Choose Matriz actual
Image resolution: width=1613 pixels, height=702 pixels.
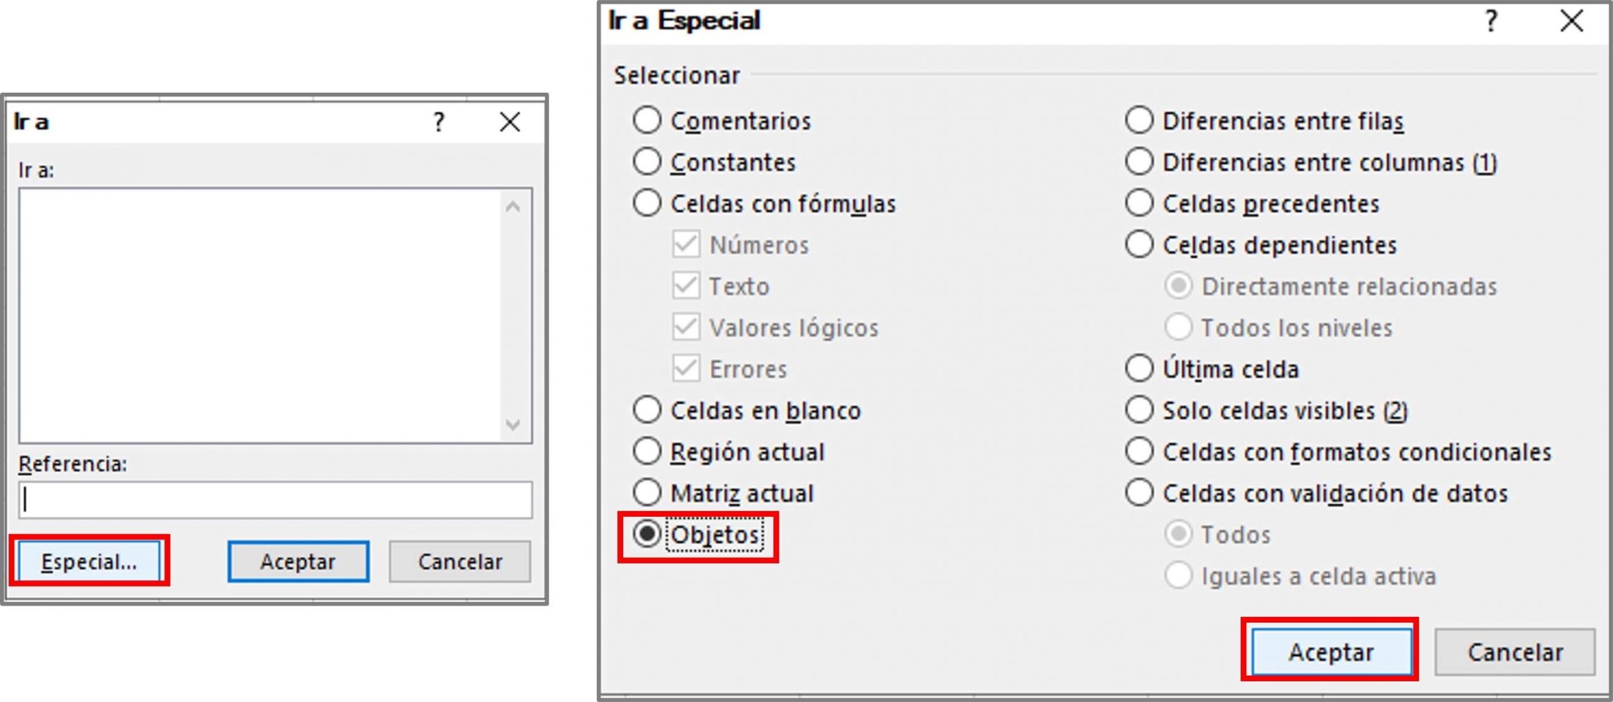tap(647, 493)
